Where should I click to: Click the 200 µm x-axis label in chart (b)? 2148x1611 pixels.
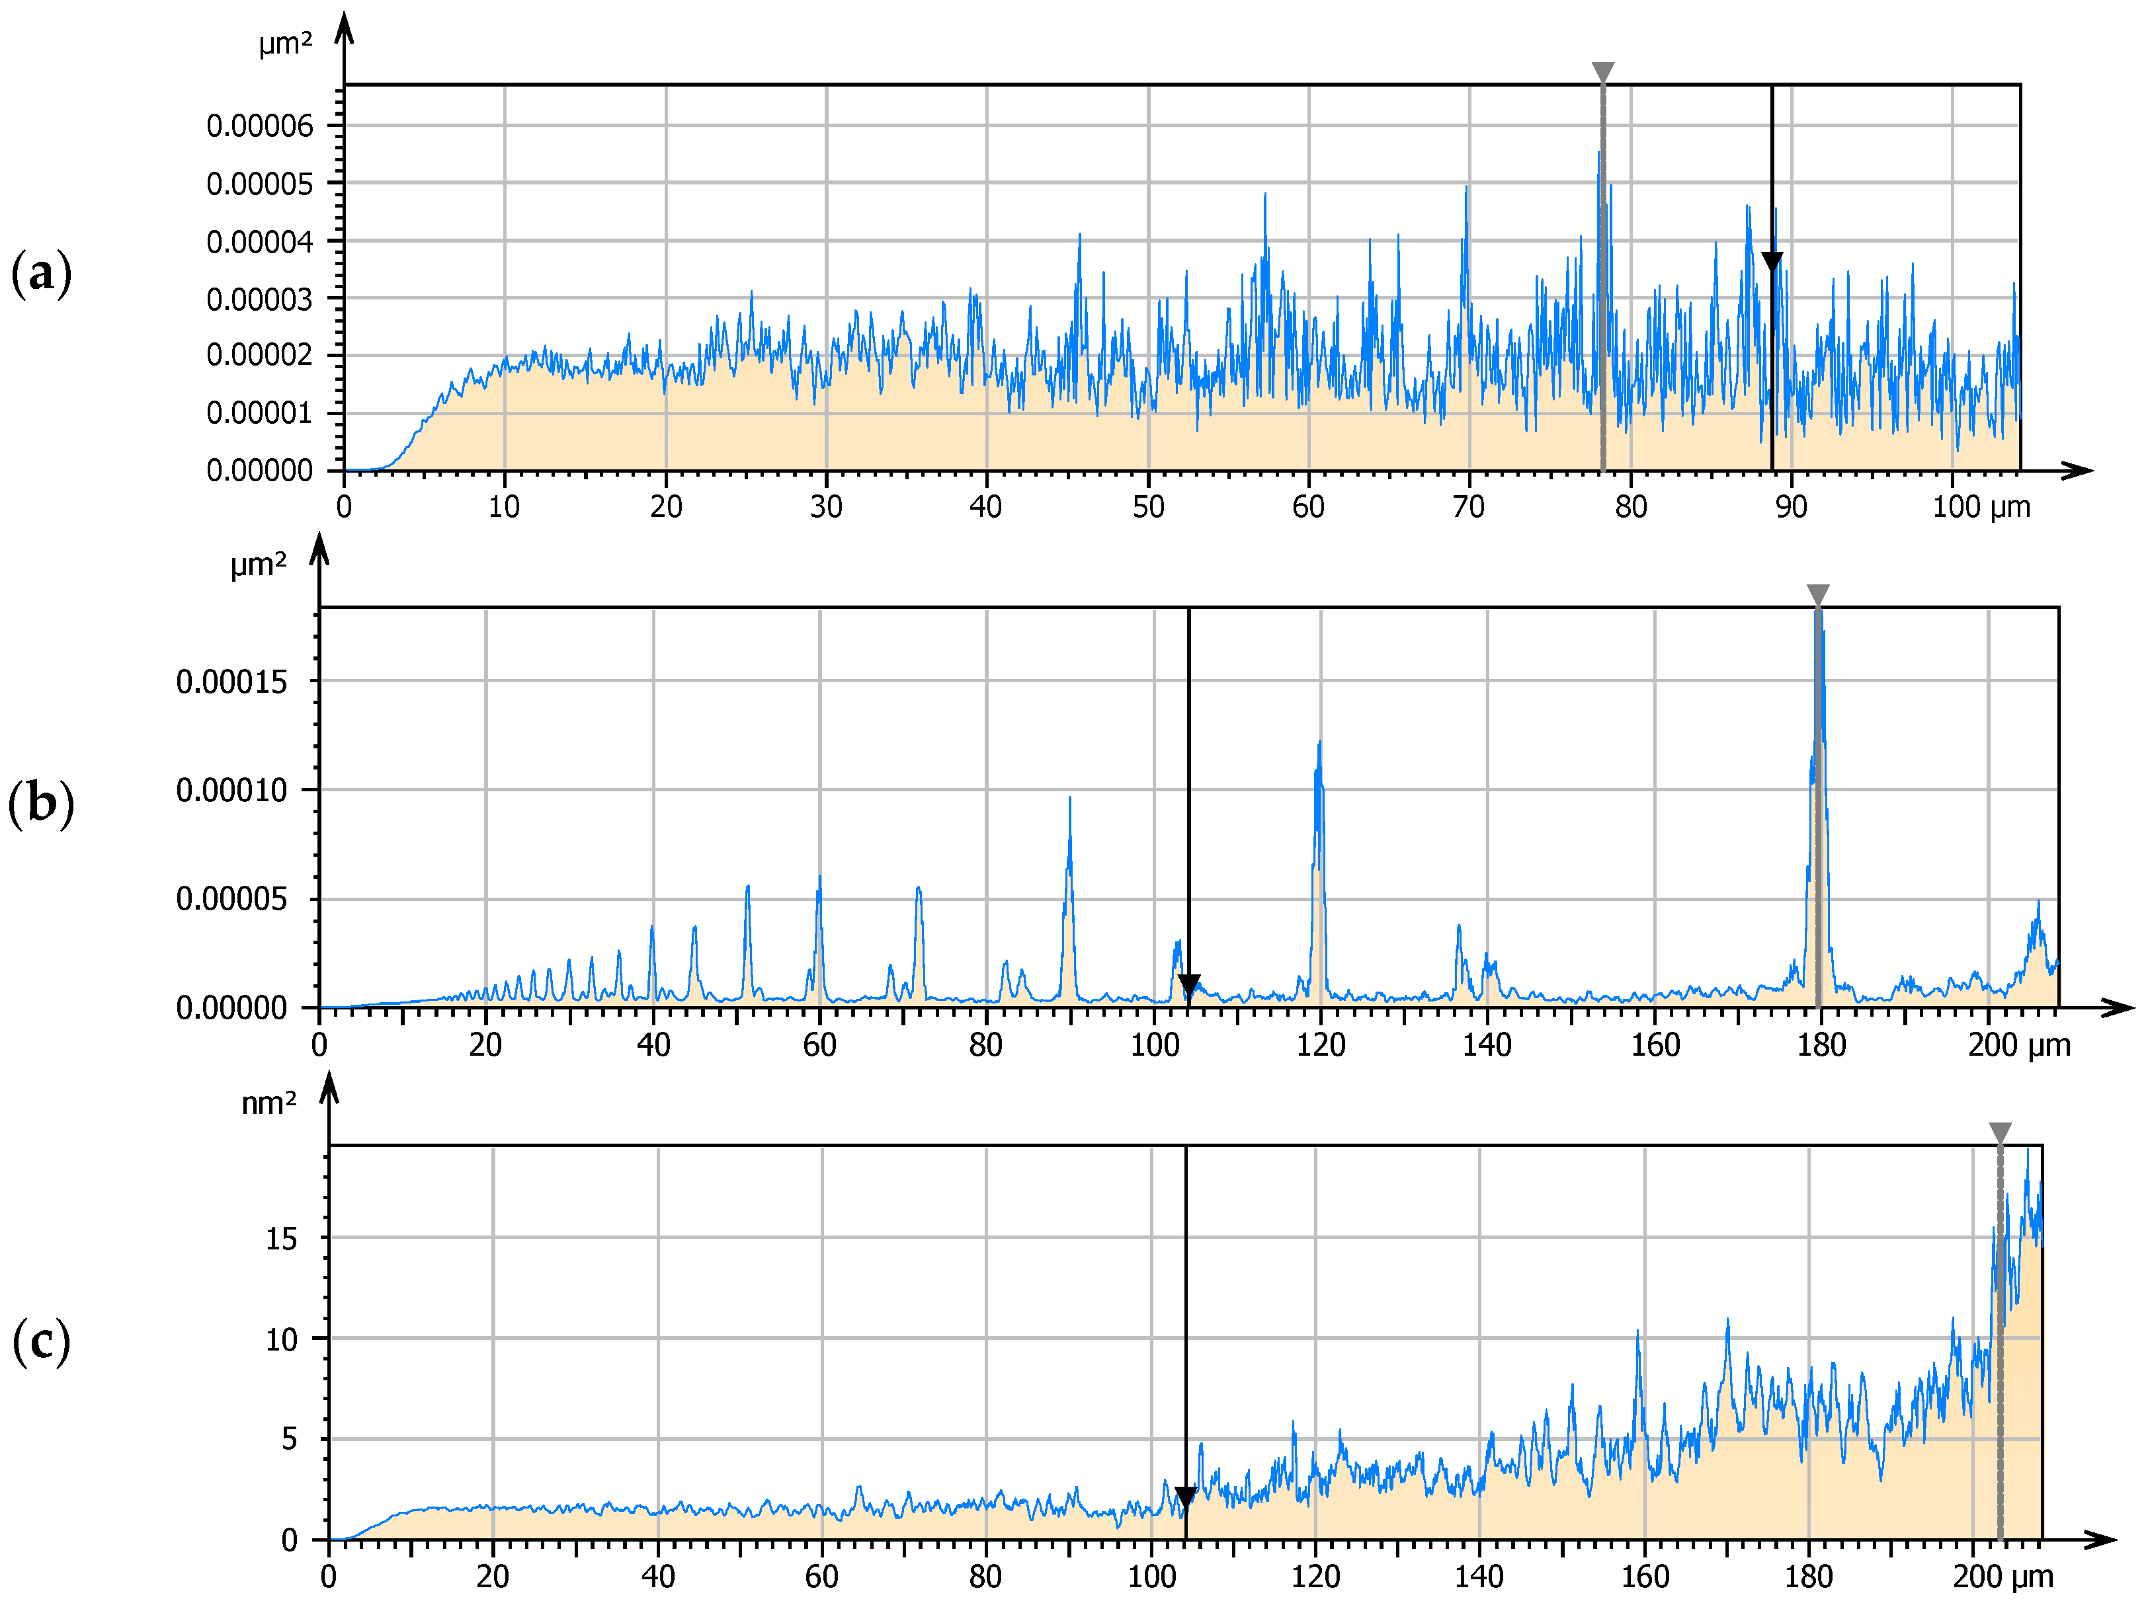tap(2019, 1045)
